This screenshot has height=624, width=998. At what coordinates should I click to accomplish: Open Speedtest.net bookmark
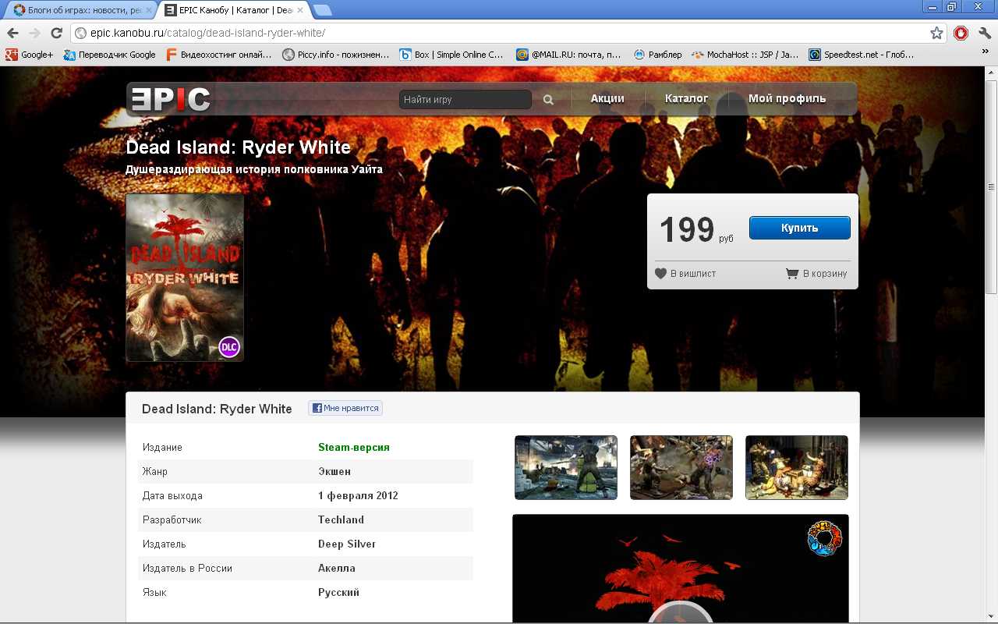click(862, 55)
